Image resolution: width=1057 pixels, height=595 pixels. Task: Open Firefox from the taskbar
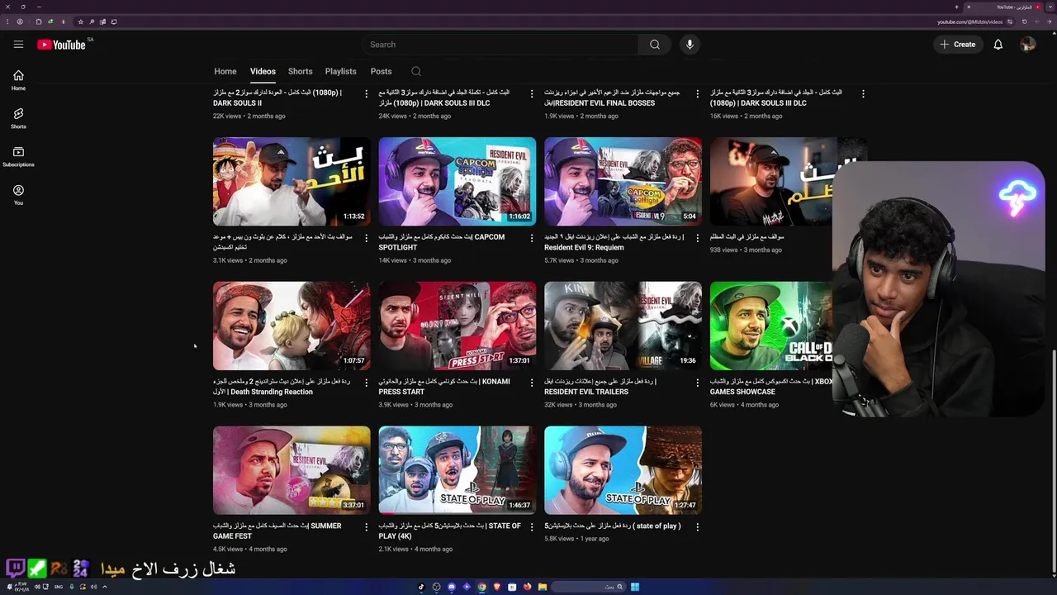click(x=527, y=587)
